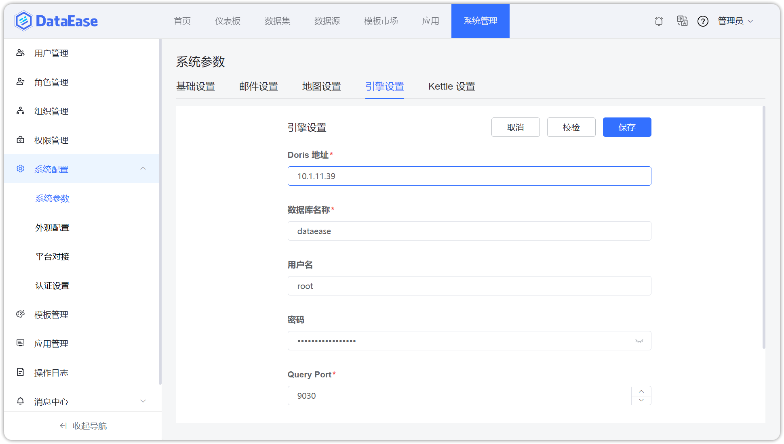
Task: Increase Query Port with the up stepper
Action: [641, 391]
